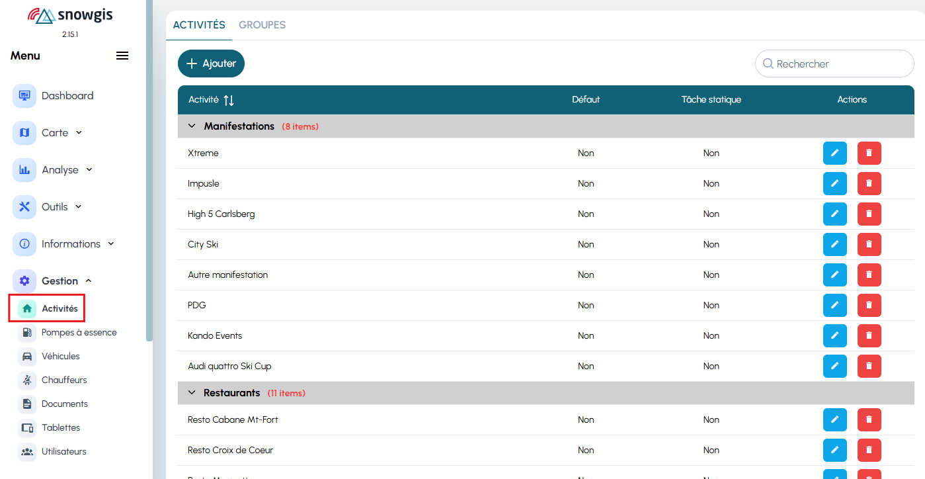Delete the Audi quattro Ski Cup activity
This screenshot has width=925, height=479.
click(x=869, y=366)
